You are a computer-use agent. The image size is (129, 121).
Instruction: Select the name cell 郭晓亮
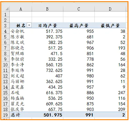[21, 48]
